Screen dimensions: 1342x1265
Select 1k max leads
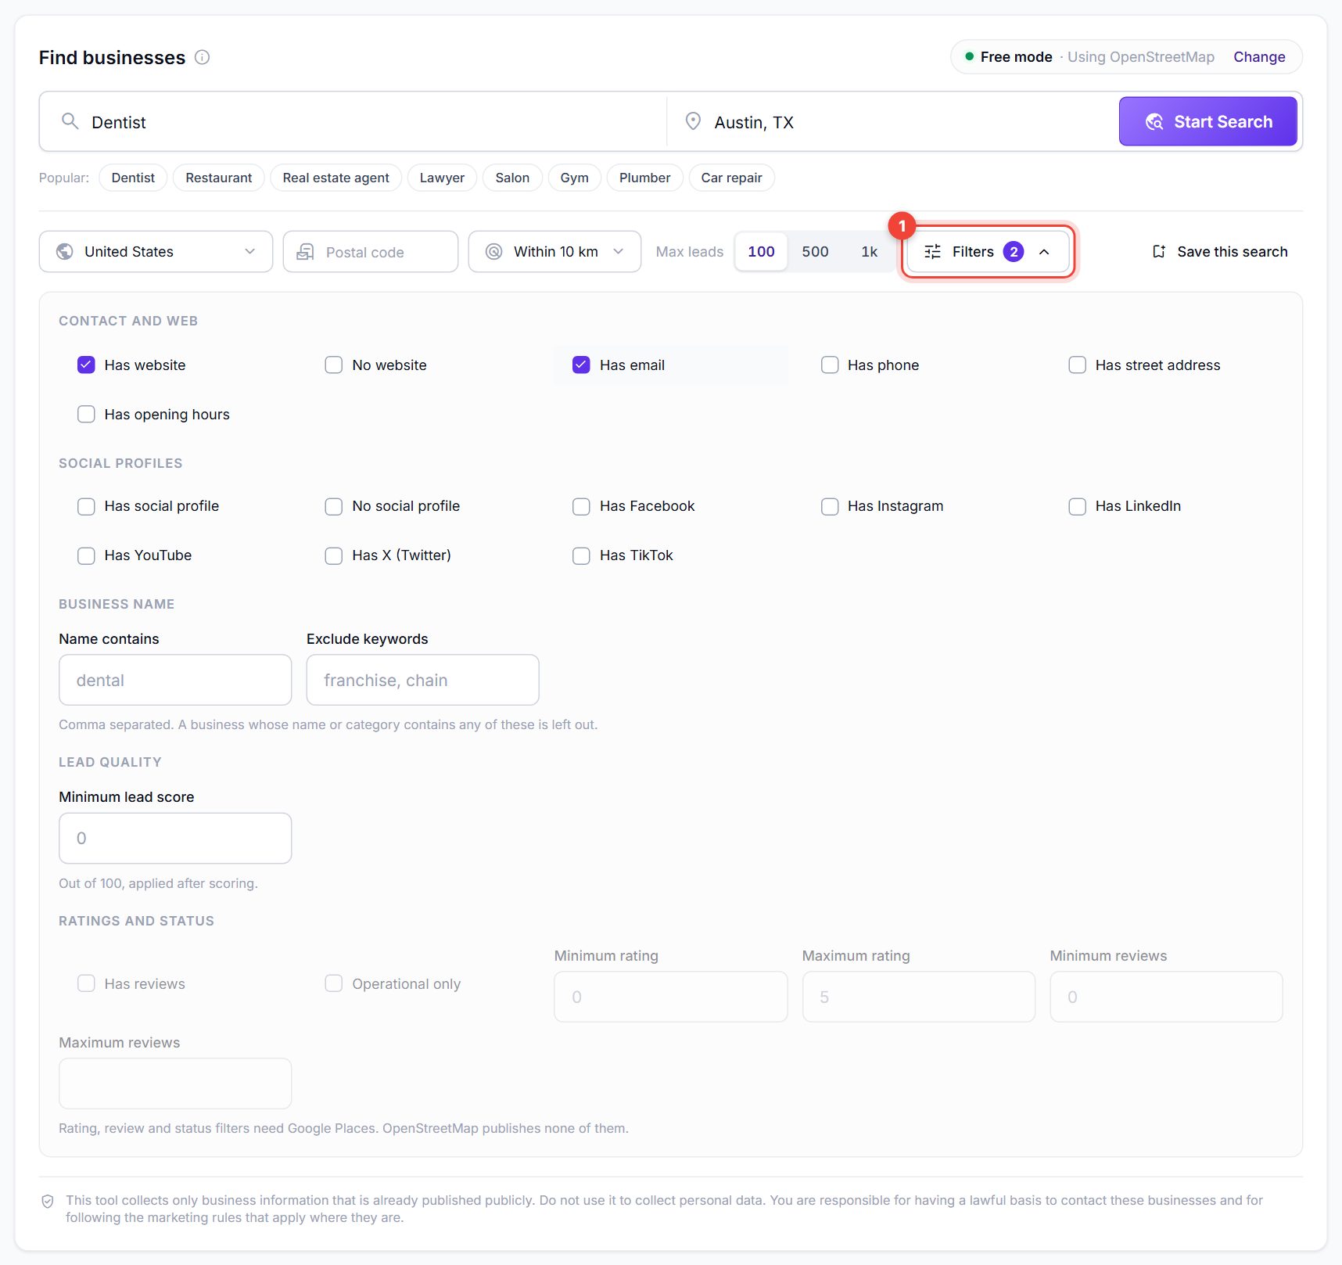(869, 252)
